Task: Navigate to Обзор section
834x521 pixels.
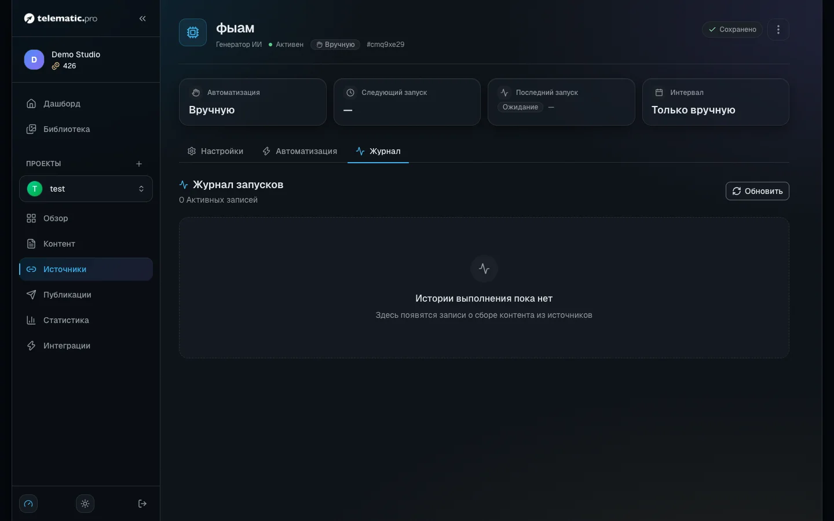Action: 86,218
